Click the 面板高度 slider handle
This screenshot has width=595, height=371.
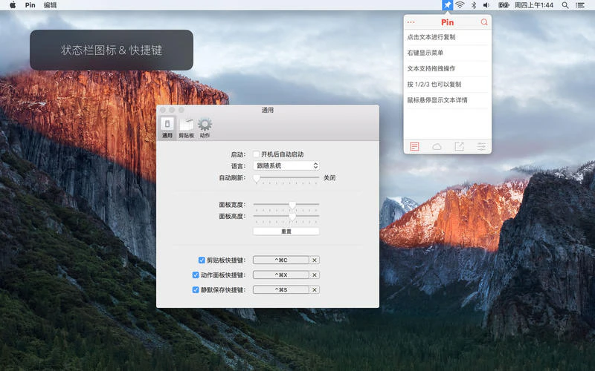coord(292,217)
